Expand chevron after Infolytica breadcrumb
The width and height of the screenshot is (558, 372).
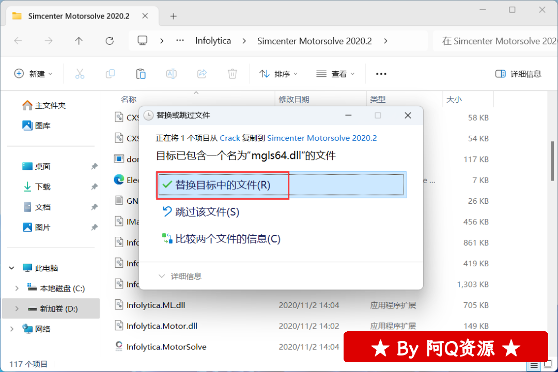point(244,41)
